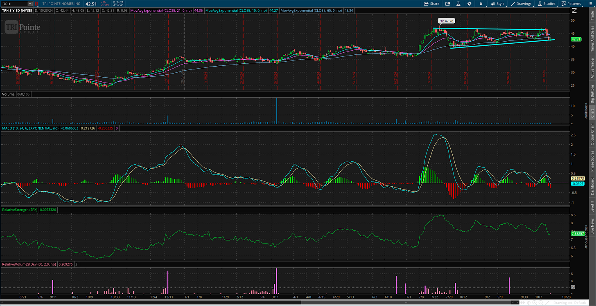
Task: Open the list menu icon at top right
Action: pyautogui.click(x=590, y=4)
